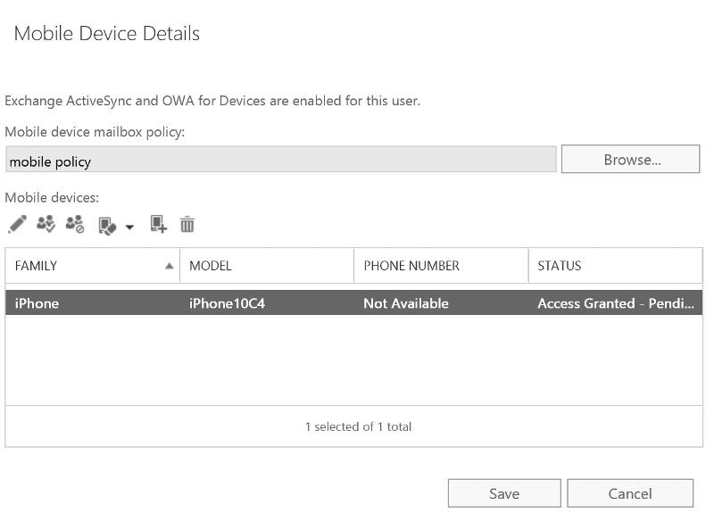Click the iPhone10C4 model cell
714x521 pixels.
point(227,303)
